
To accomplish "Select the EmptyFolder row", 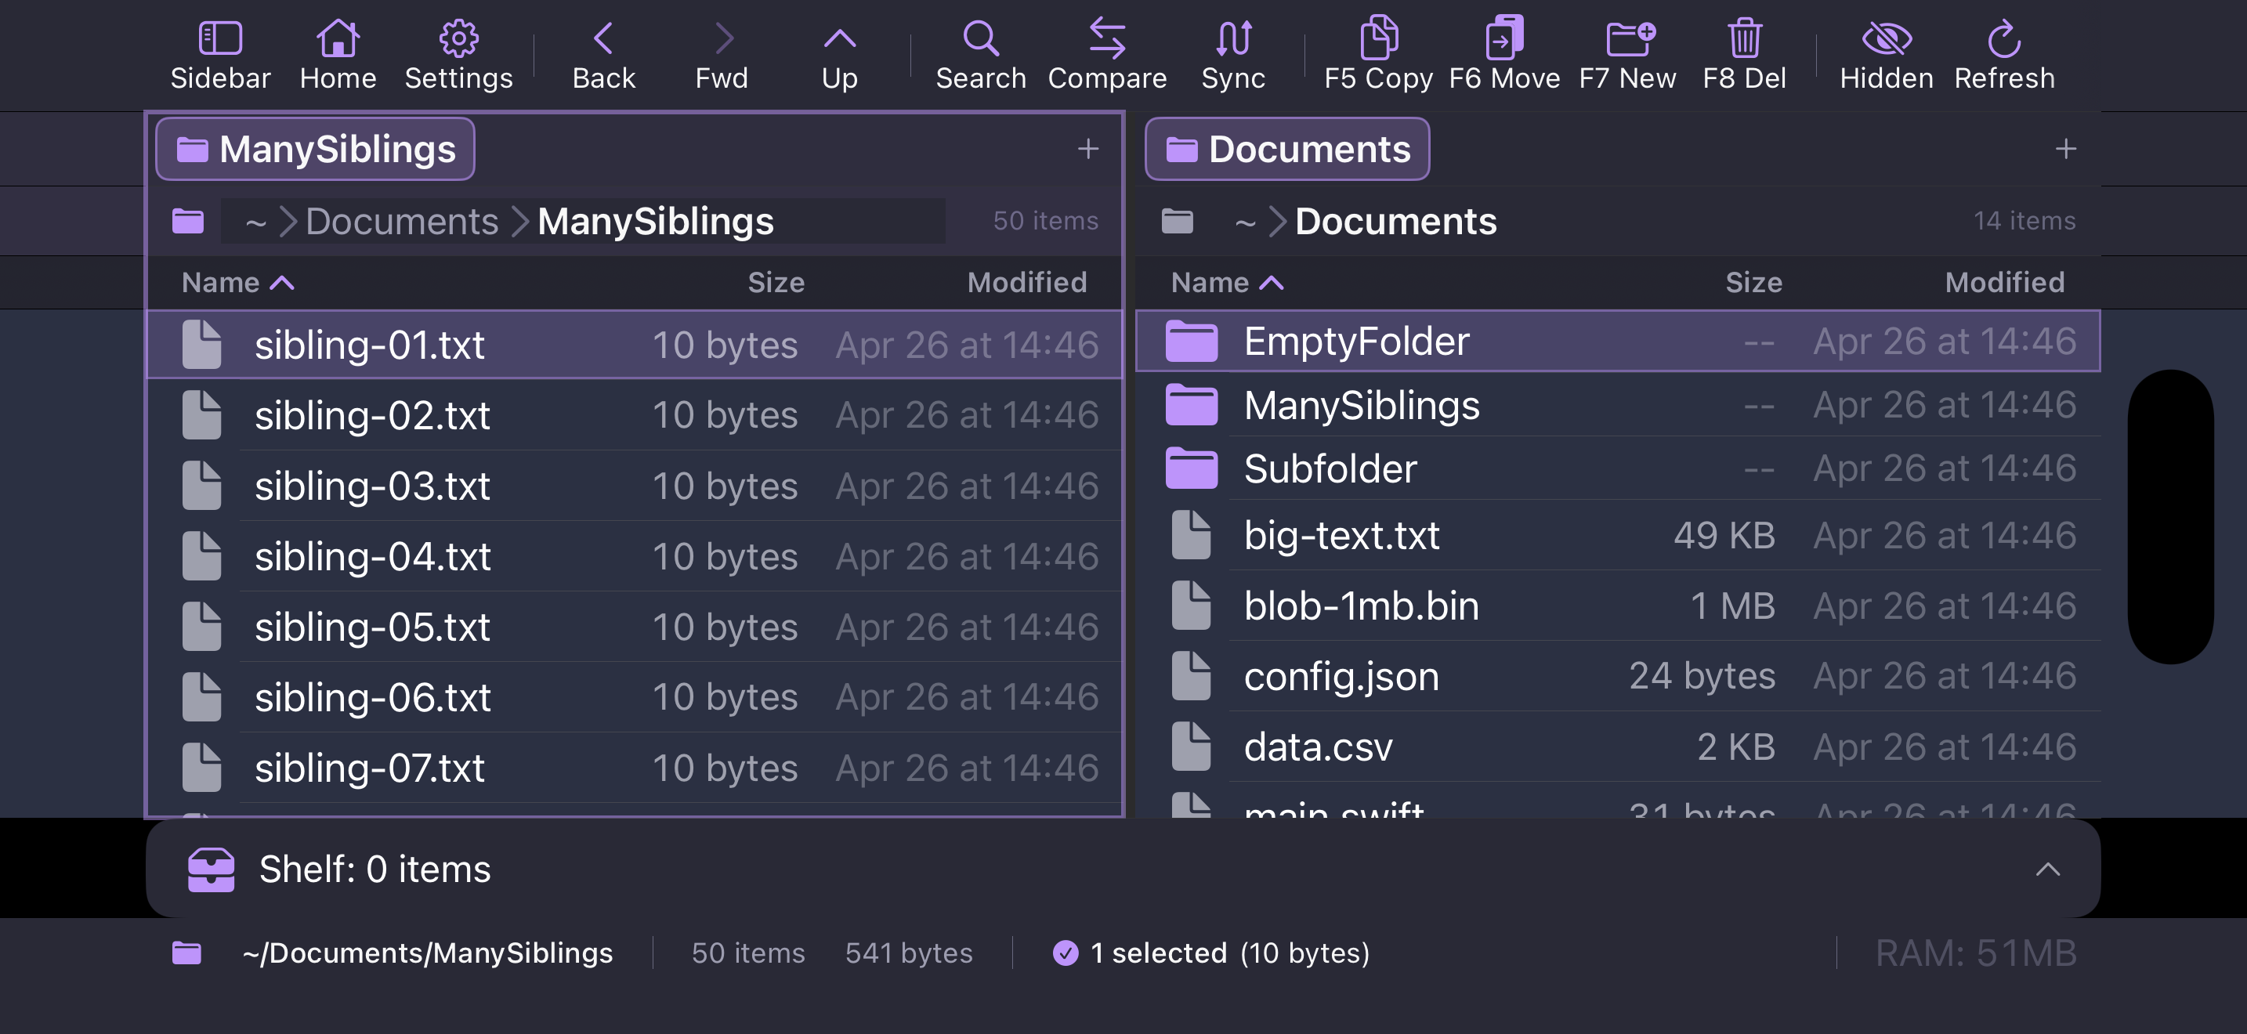I will (x=1618, y=341).
